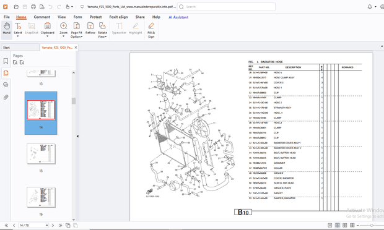Click the Print icon in title bar

[33, 7]
